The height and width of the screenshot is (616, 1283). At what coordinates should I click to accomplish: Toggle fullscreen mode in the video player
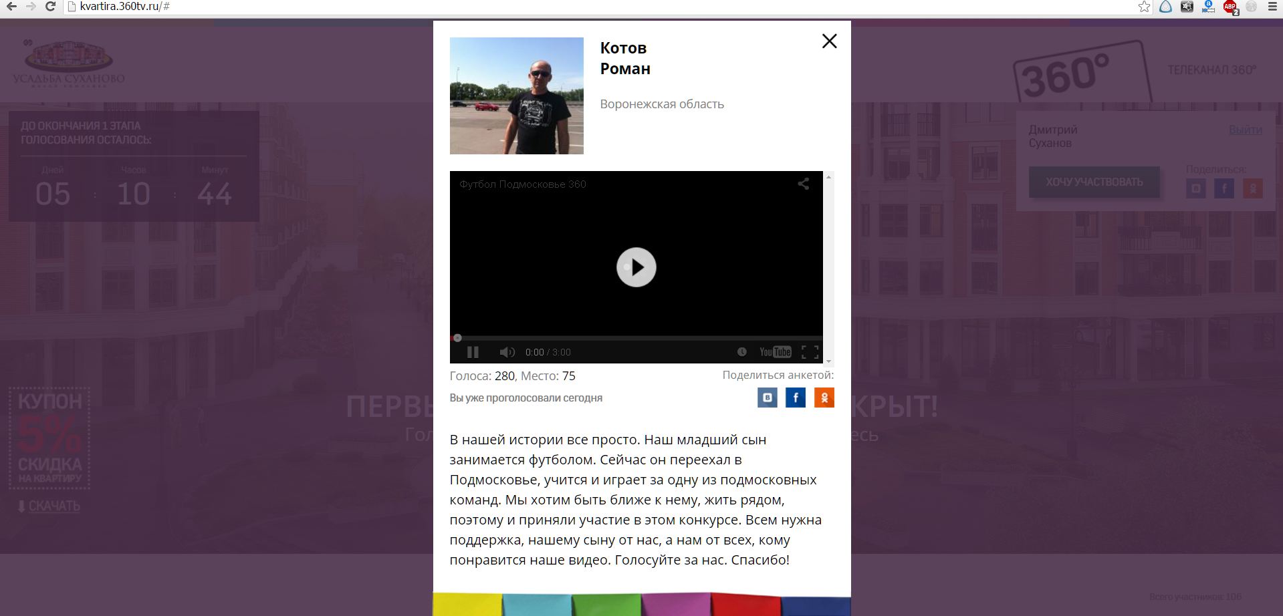[x=810, y=352]
